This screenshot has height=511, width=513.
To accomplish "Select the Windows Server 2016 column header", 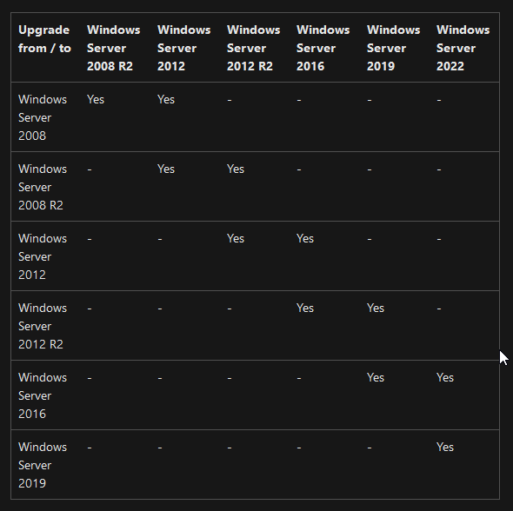I will [323, 48].
